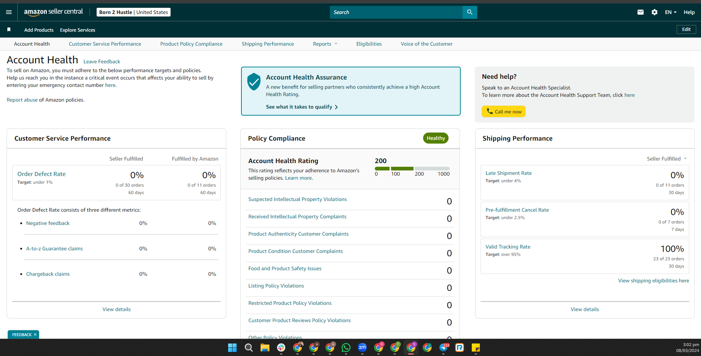This screenshot has width=701, height=356.
Task: Open the Valid Tracking Rate link
Action: tap(508, 247)
